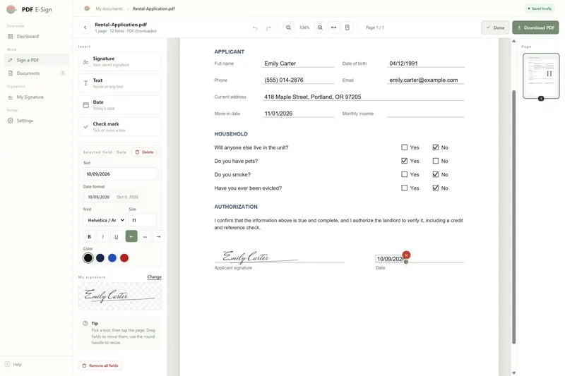
Task: Check No for having pets
Action: 436,161
